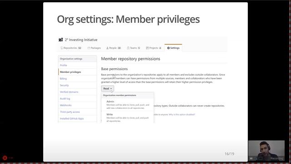Open Security settings in sidebar
The height and width of the screenshot is (164, 291).
[77, 85]
